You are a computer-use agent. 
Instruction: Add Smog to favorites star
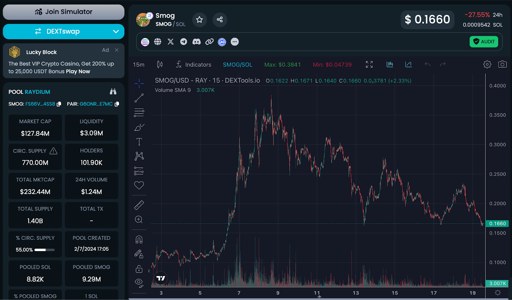pos(199,19)
